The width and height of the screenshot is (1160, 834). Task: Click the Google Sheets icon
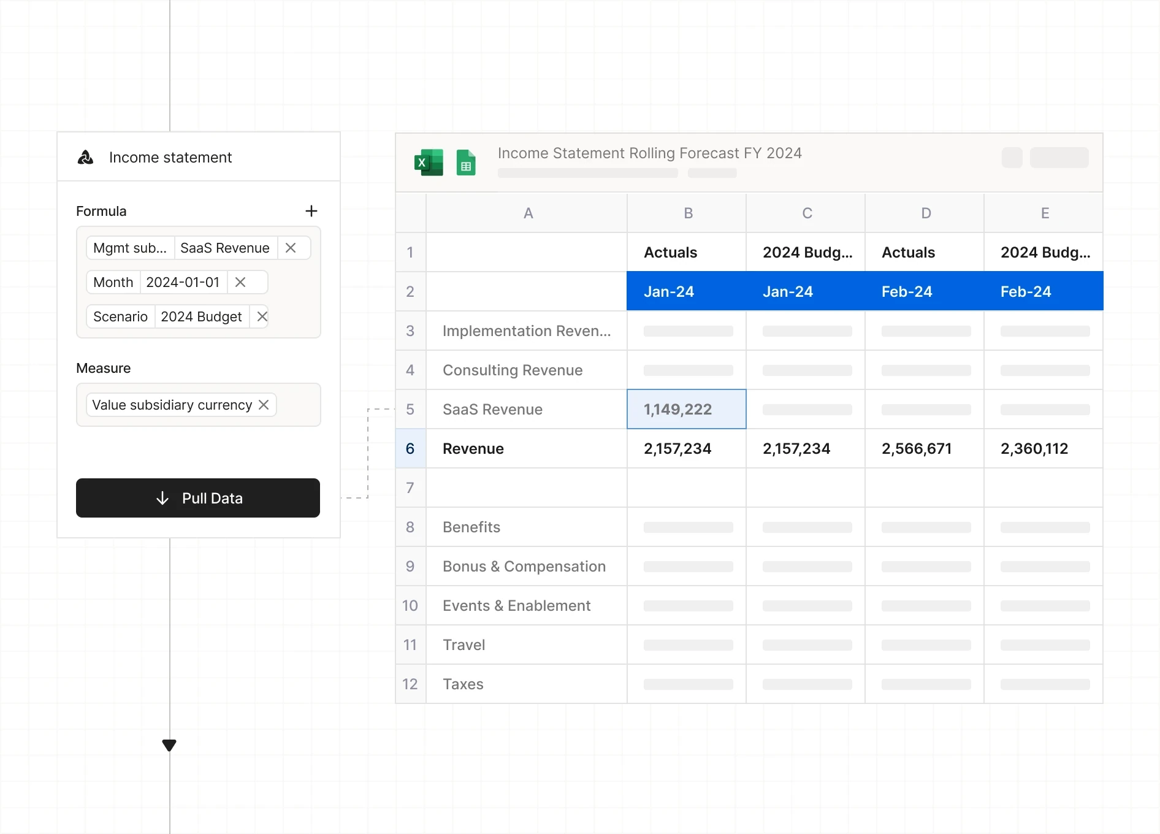(x=466, y=163)
